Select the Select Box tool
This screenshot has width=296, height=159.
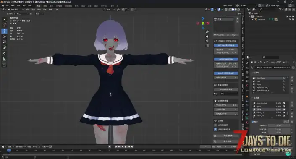4,20
